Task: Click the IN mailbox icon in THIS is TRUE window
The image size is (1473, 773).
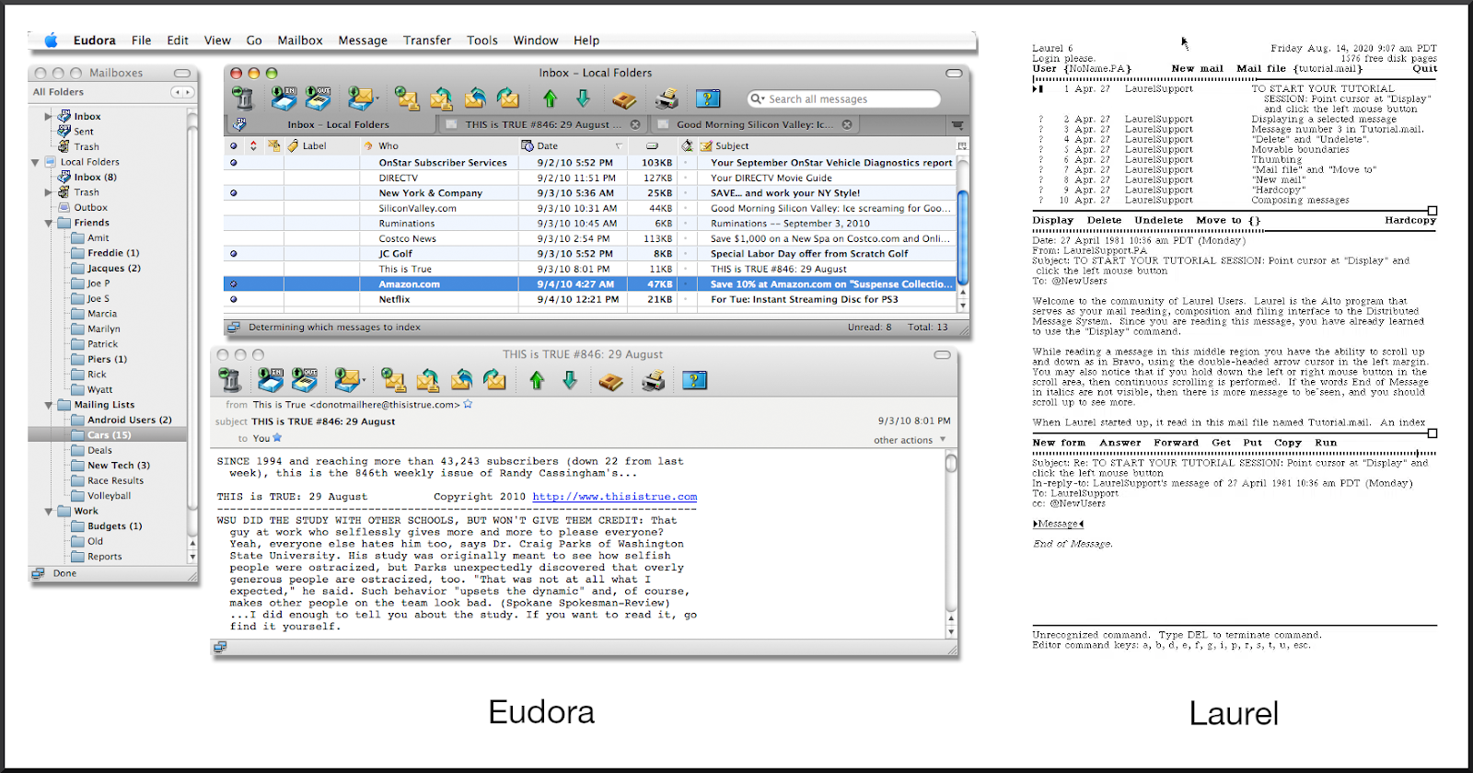Action: pos(271,379)
